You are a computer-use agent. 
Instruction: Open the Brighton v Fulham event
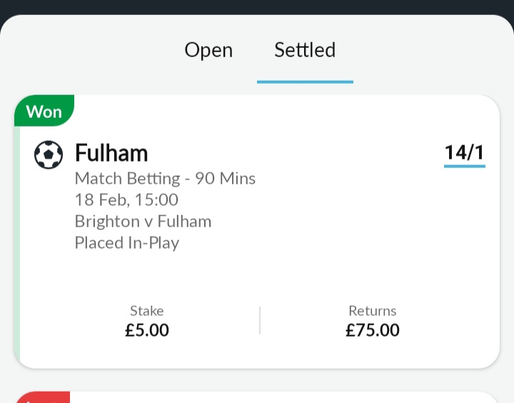coord(143,222)
